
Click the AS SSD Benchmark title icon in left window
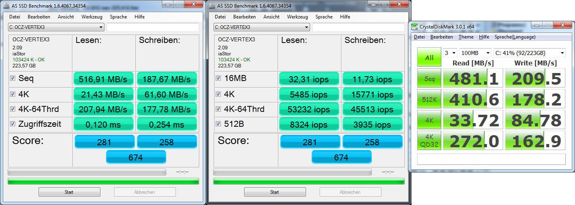click(6, 6)
